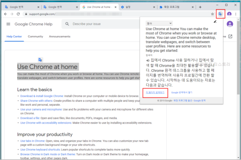The image size is (241, 160).
Task: Open a new tab with the plus button
Action: click(x=200, y=7)
